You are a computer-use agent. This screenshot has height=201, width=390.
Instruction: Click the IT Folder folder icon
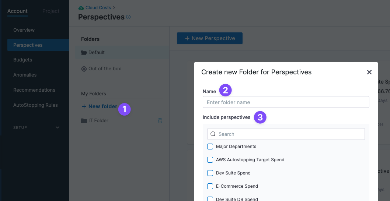[84, 121]
